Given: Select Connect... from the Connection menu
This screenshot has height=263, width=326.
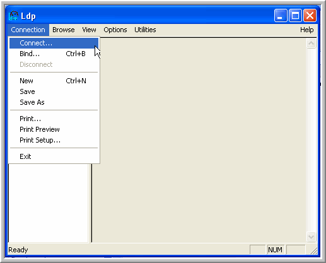Looking at the screenshot, I should tap(54, 43).
